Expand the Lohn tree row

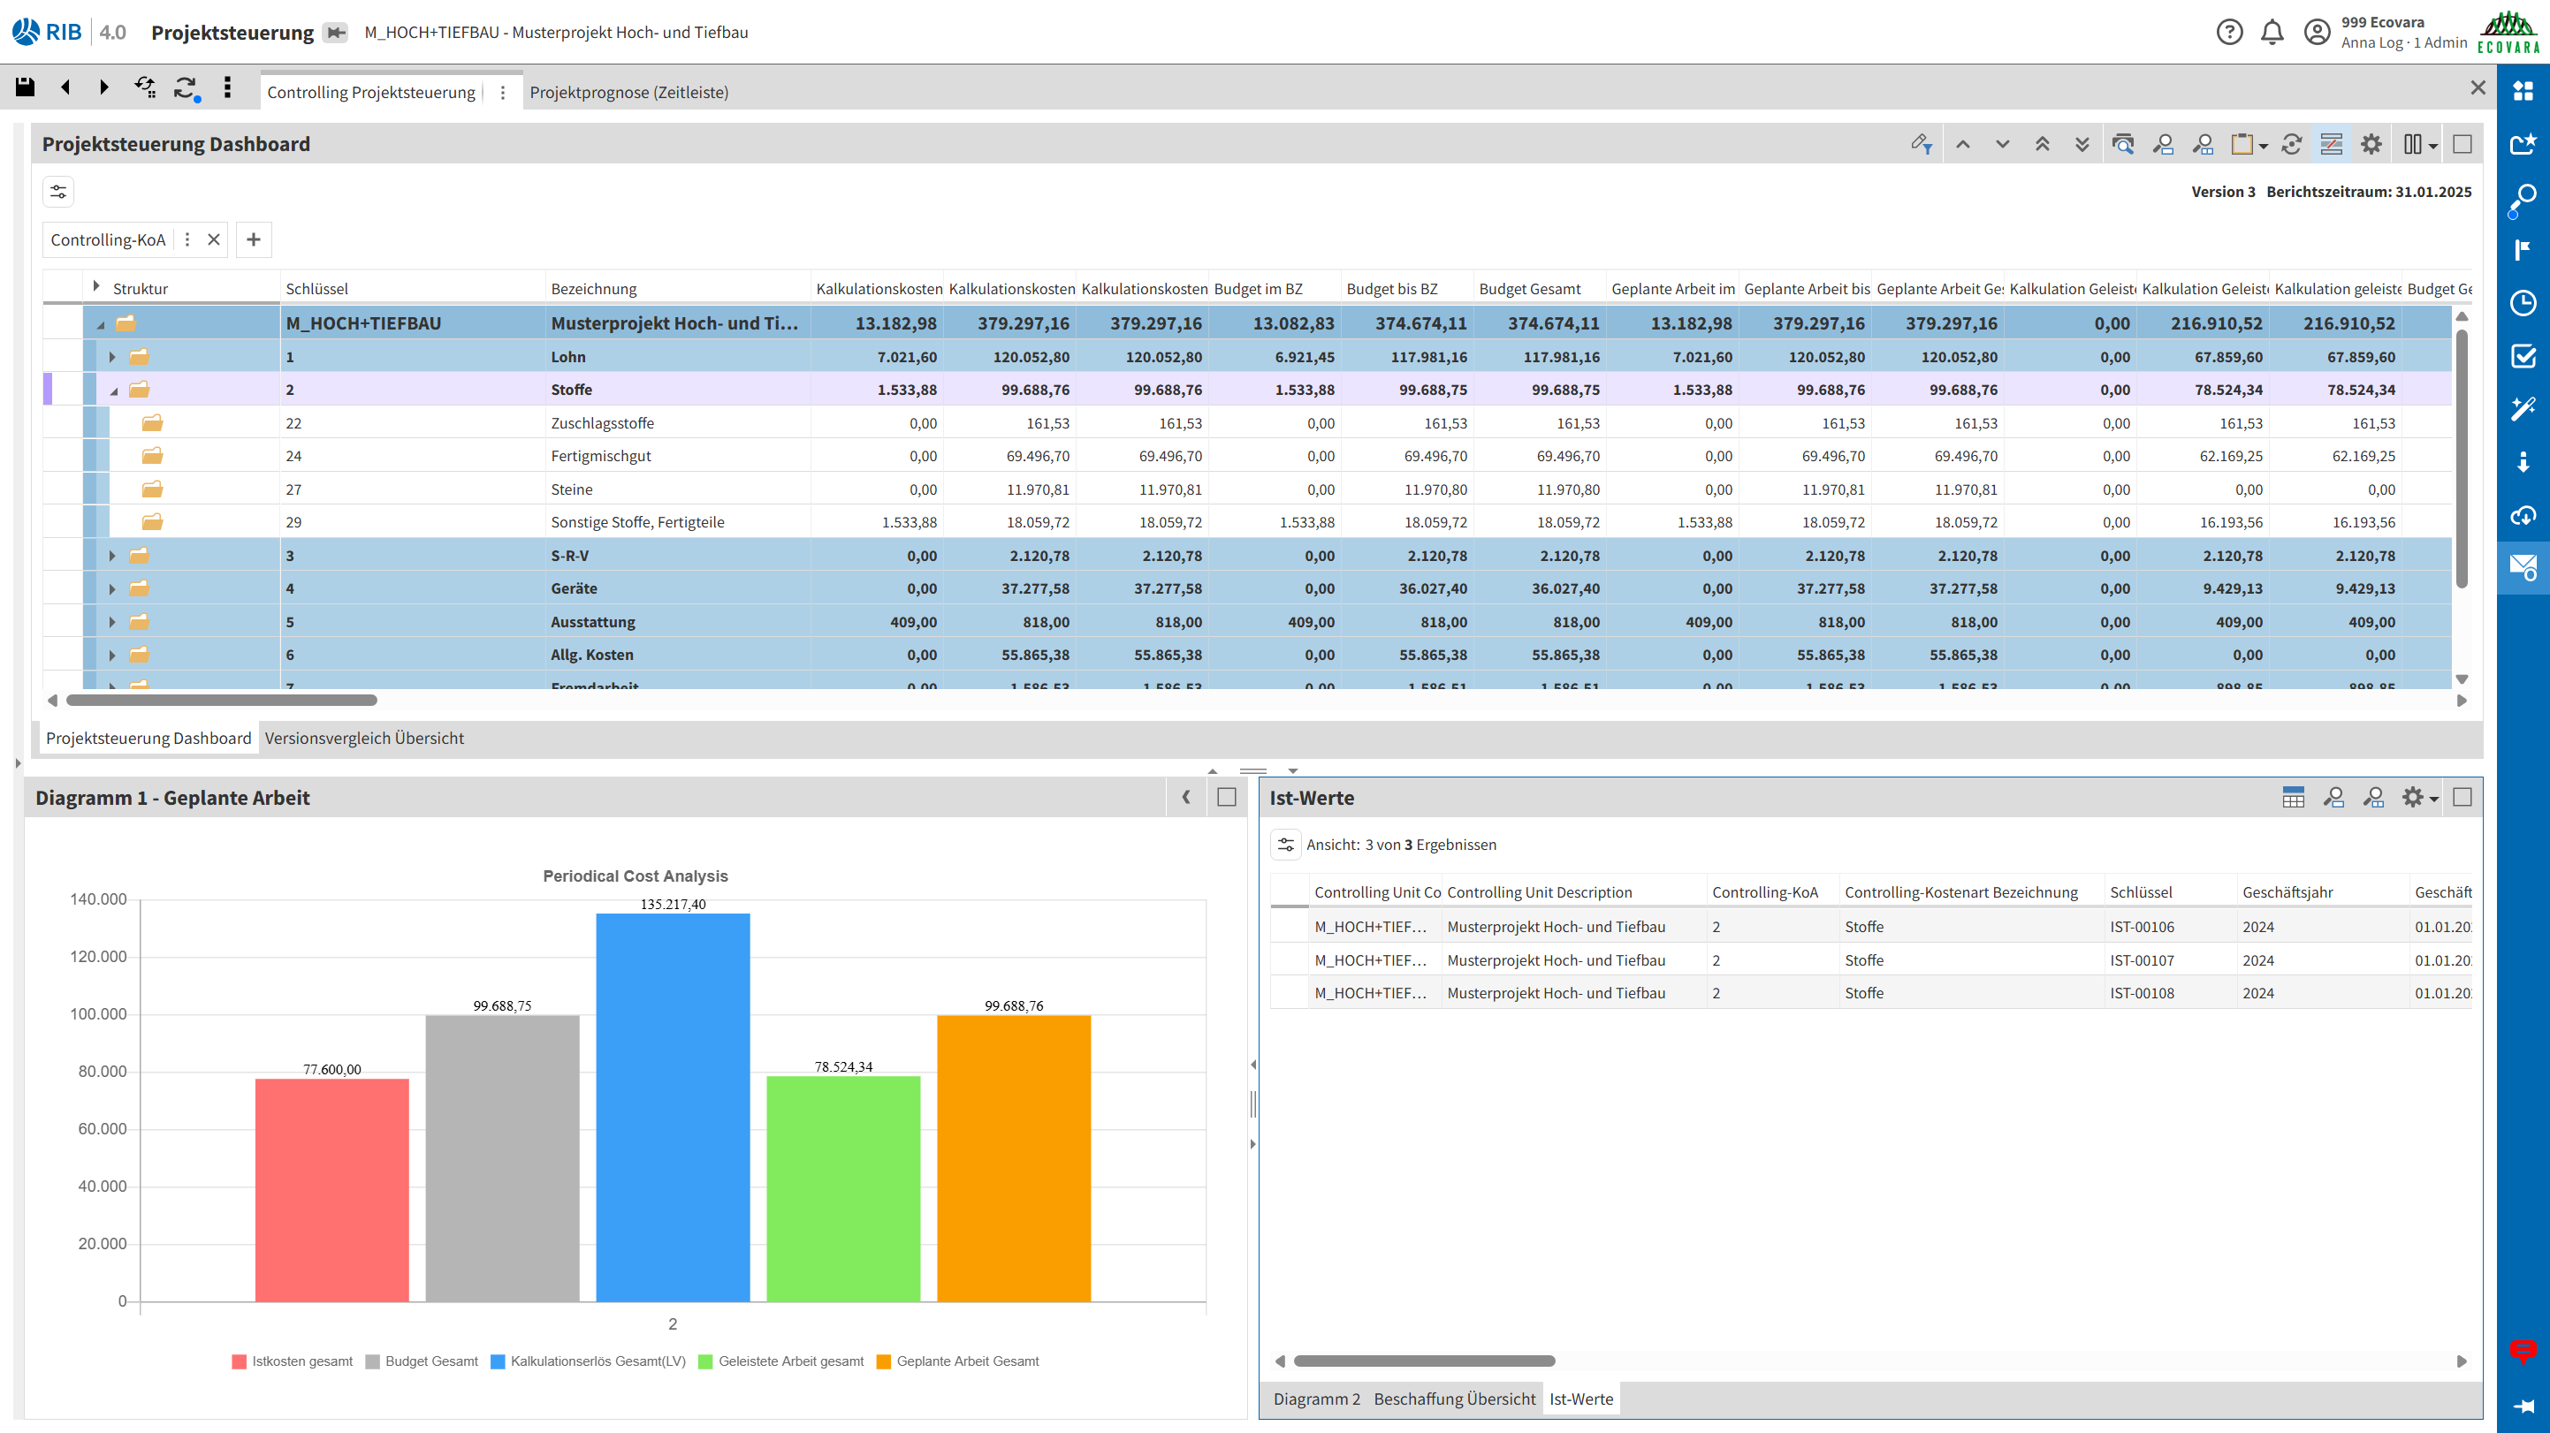pos(112,357)
